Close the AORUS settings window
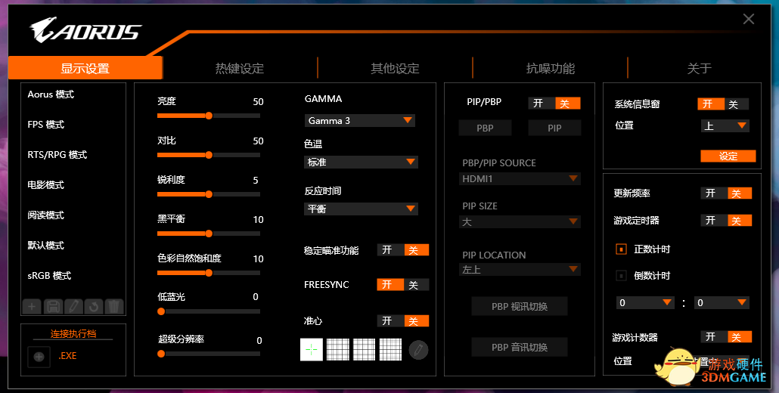 tap(749, 20)
